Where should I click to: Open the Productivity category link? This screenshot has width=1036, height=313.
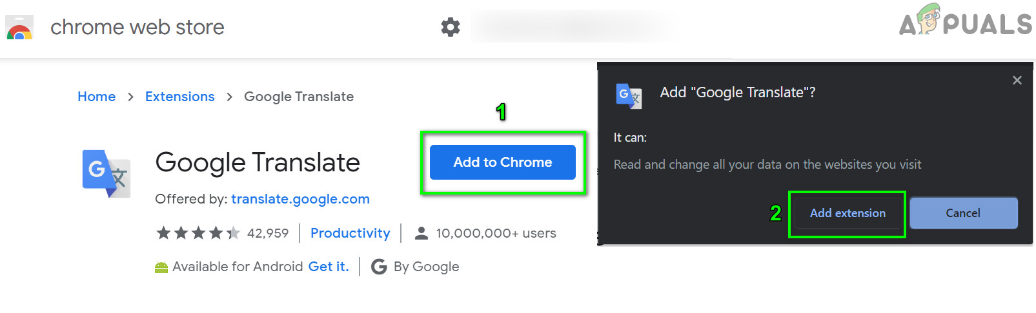tap(350, 233)
